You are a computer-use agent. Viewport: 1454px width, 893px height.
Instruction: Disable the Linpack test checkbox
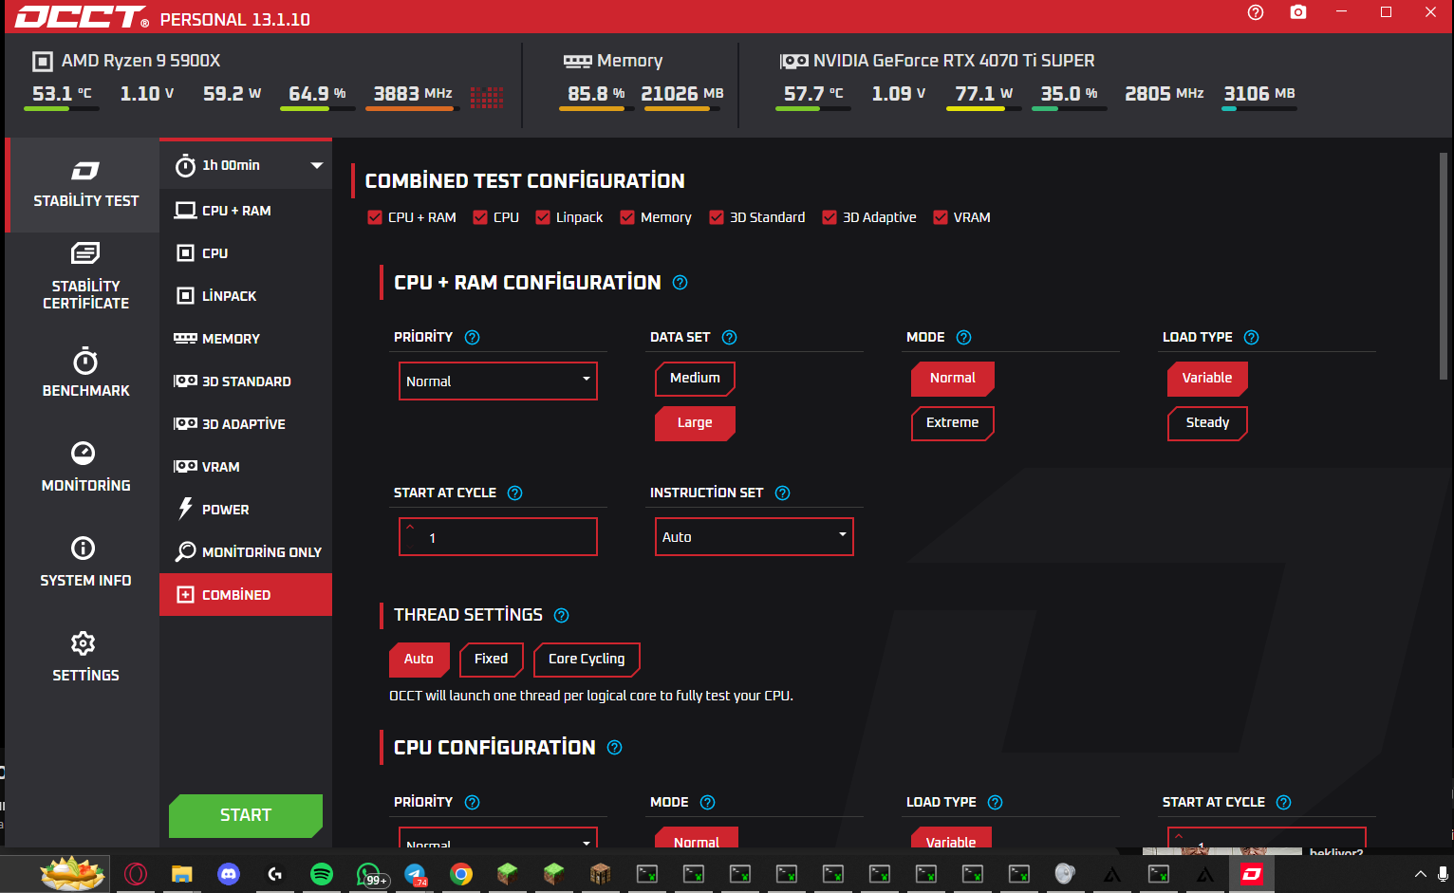coord(543,217)
